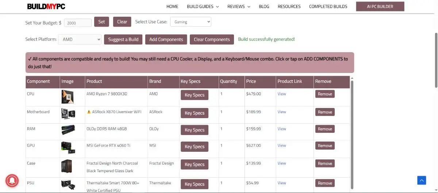Remove the GPU from the build
This screenshot has height=193, width=438.
coord(324,146)
